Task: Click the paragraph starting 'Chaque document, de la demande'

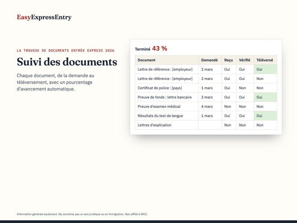Action: [55, 82]
